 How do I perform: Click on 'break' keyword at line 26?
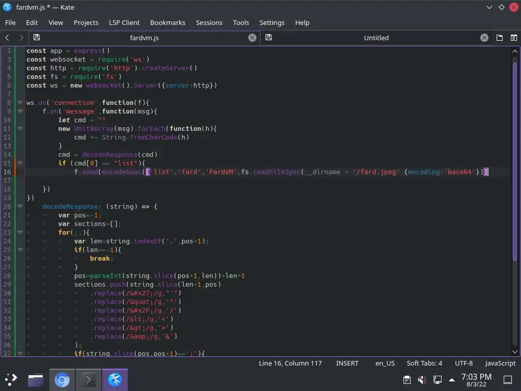click(100, 258)
